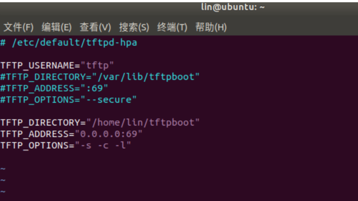Open the 终端(T) menu
The height and width of the screenshot is (201, 358).
coord(172,27)
